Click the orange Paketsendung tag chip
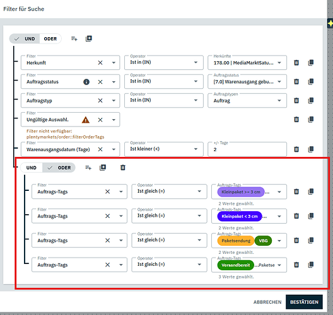This screenshot has height=315, width=333. pos(236,241)
